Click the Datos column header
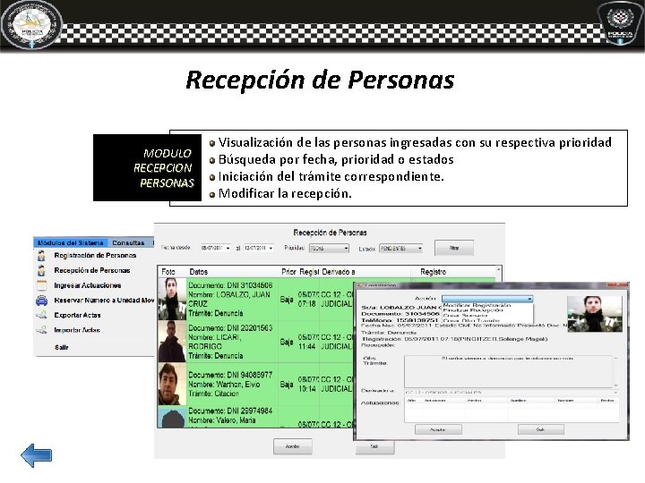The height and width of the screenshot is (483, 645). click(x=198, y=272)
